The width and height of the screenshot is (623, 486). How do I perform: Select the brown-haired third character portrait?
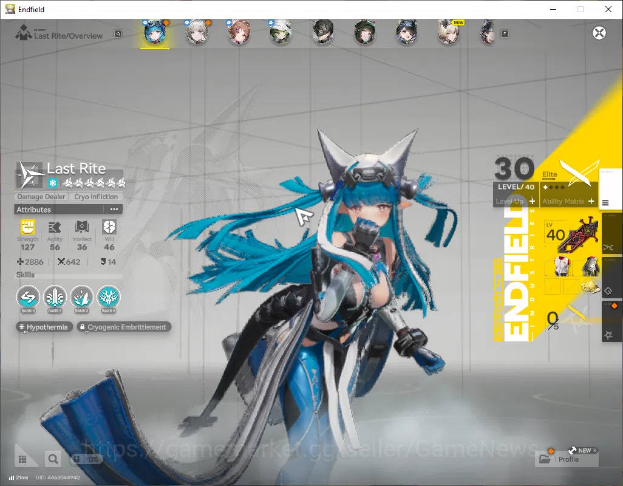(239, 33)
